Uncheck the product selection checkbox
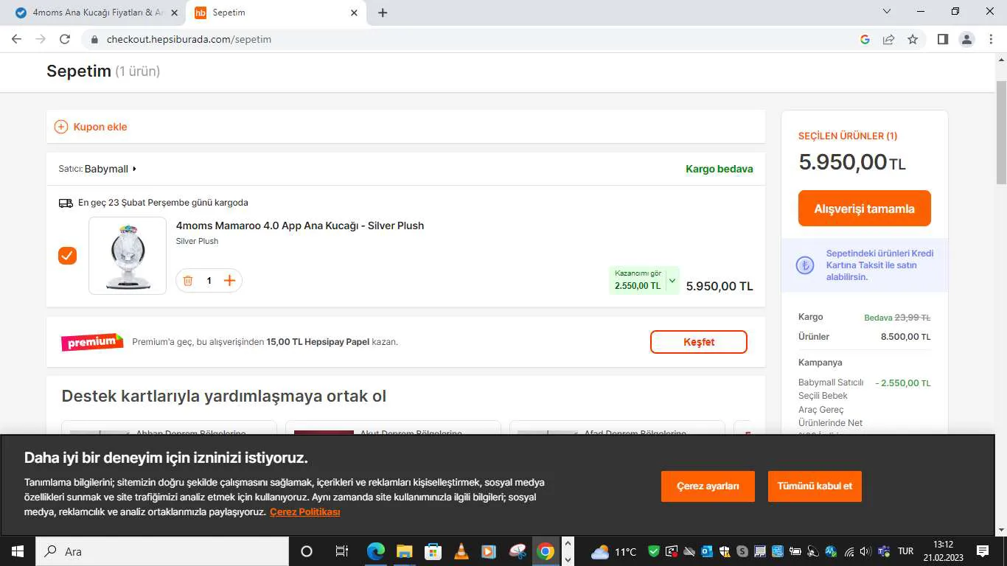1007x566 pixels. click(67, 256)
